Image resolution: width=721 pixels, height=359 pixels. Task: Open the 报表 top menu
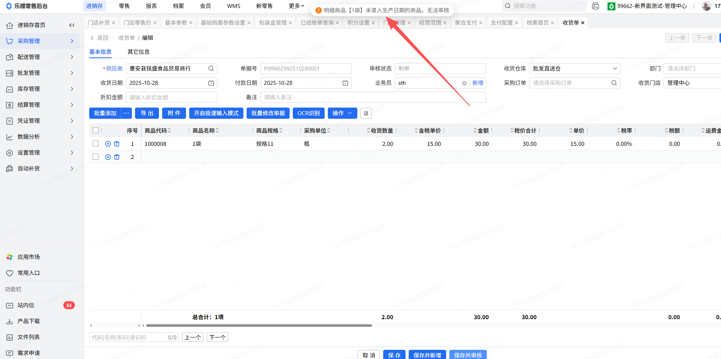coord(151,6)
